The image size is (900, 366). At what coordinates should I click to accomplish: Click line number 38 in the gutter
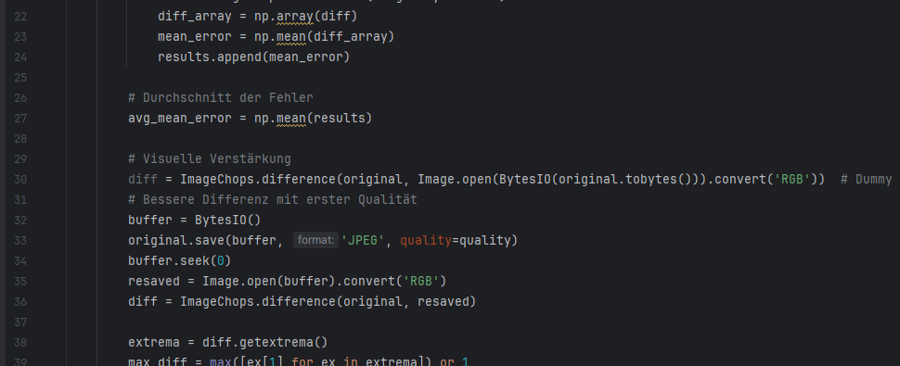point(19,343)
